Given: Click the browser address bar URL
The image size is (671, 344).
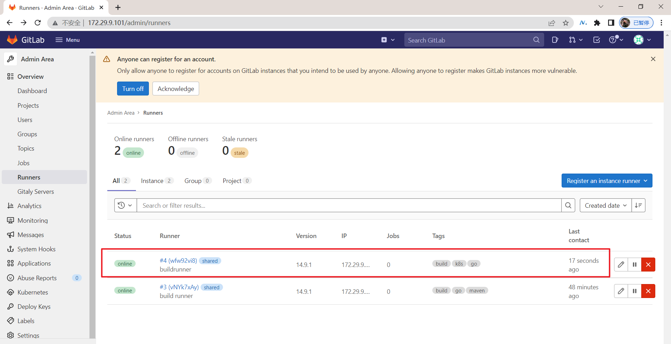Looking at the screenshot, I should [x=129, y=23].
